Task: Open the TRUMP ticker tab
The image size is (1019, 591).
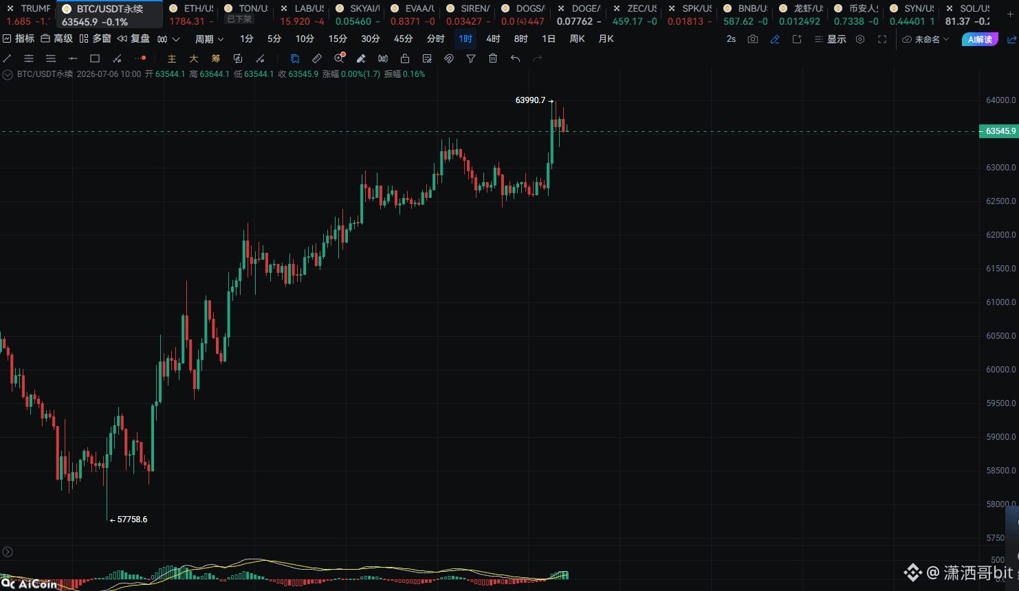Action: pos(28,14)
